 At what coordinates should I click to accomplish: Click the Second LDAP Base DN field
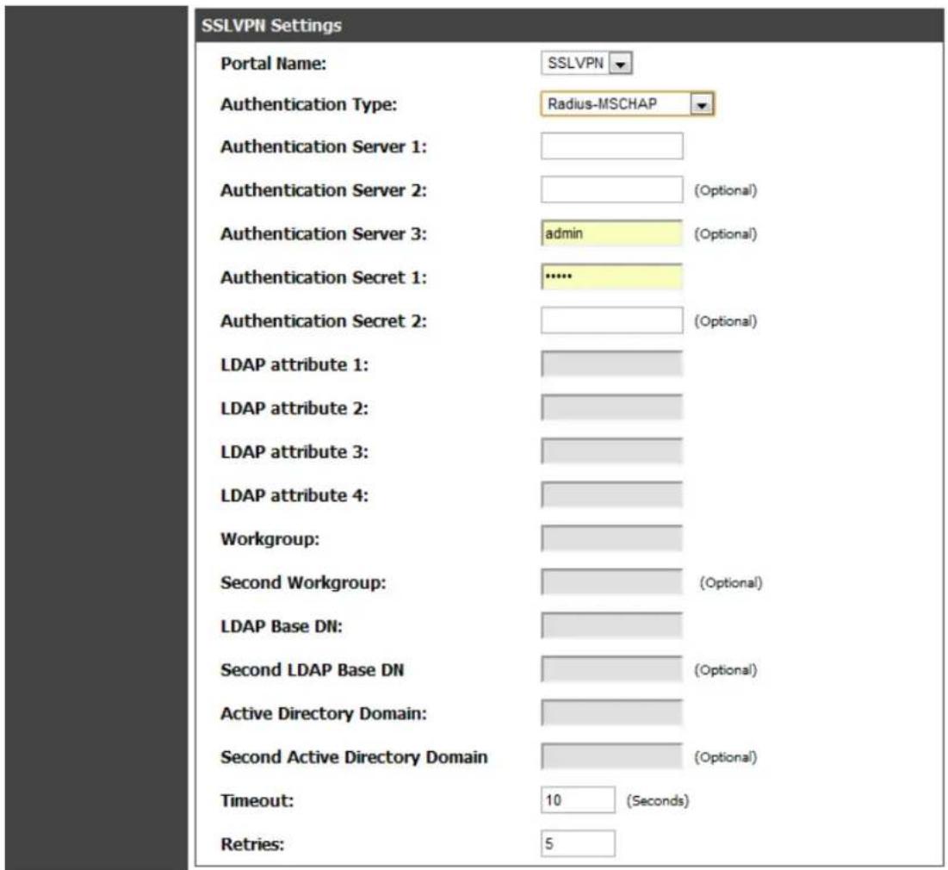(612, 669)
